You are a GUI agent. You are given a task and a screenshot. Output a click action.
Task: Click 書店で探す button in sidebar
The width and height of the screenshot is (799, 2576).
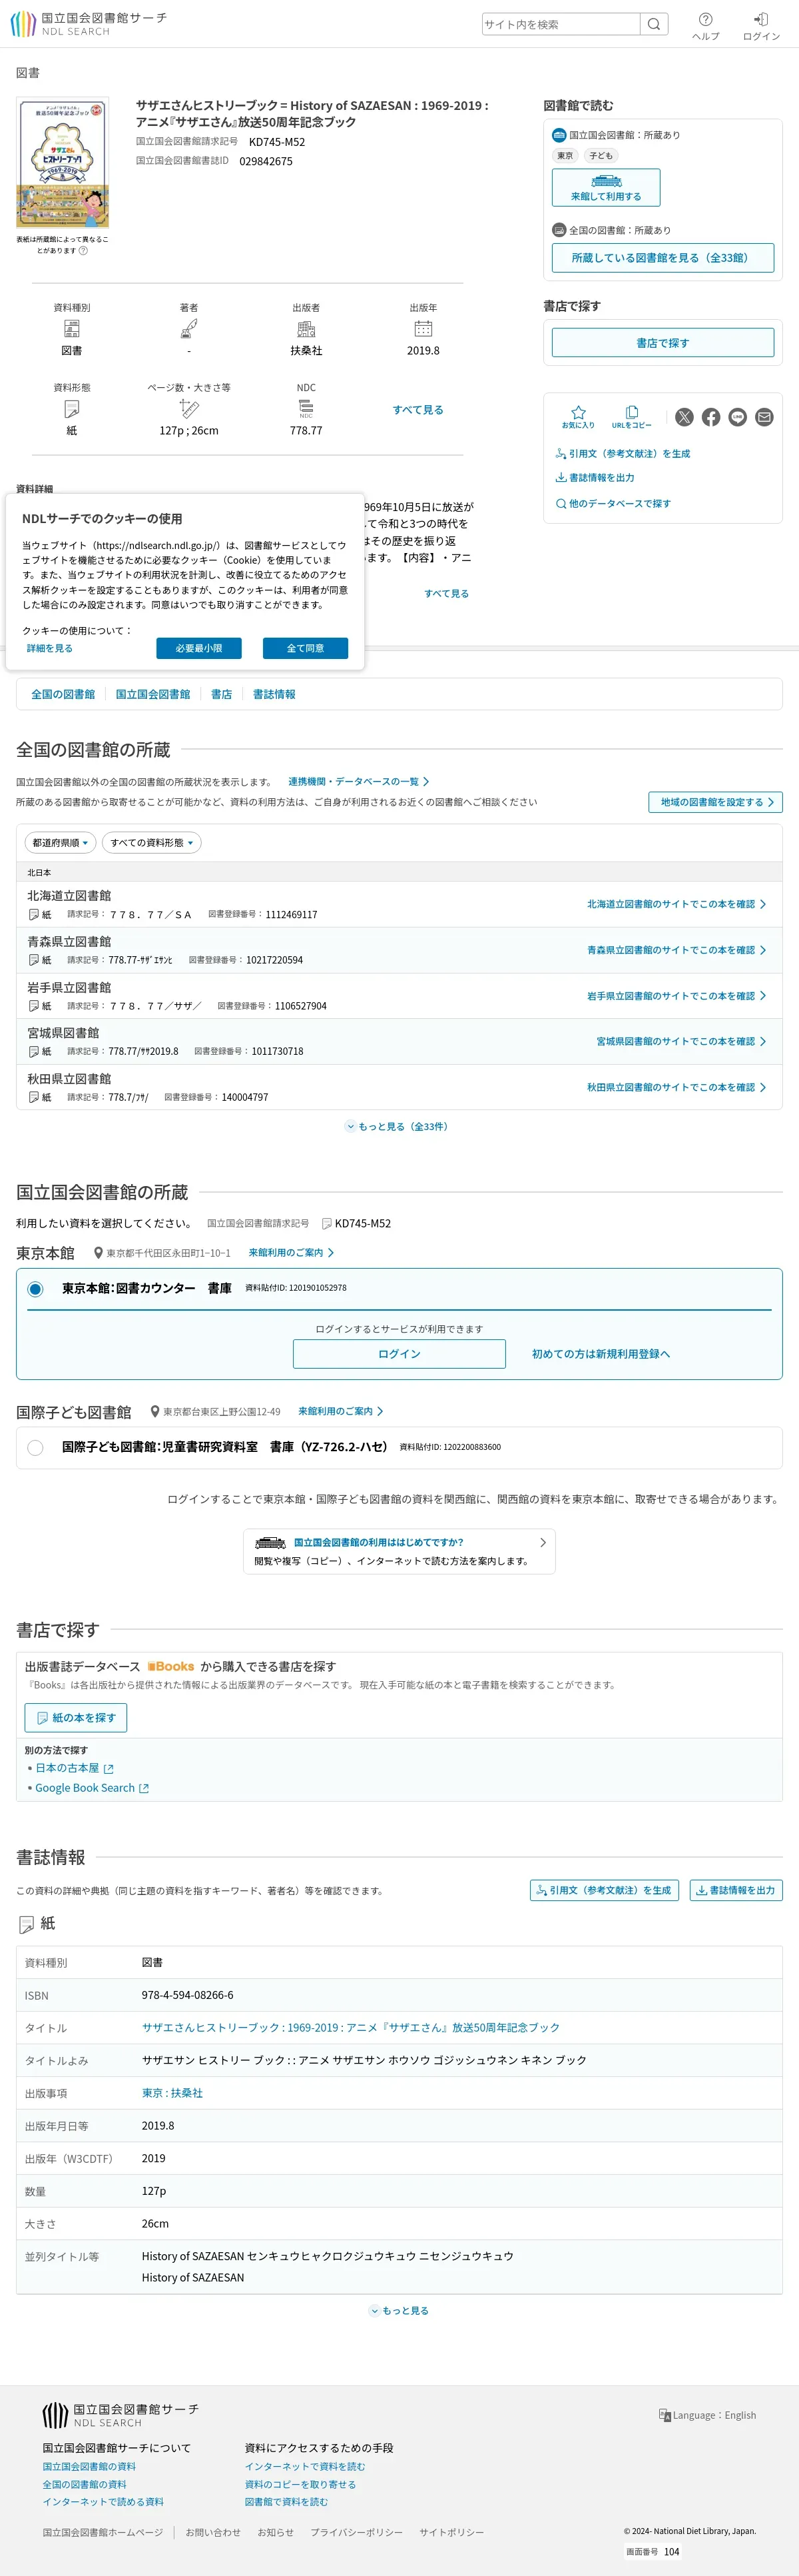(663, 343)
